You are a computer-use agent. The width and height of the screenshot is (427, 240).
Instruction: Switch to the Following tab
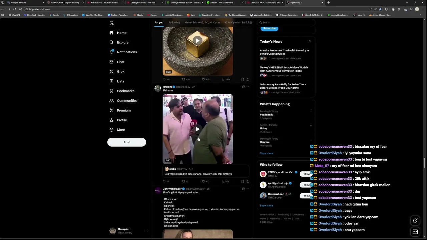tap(174, 22)
